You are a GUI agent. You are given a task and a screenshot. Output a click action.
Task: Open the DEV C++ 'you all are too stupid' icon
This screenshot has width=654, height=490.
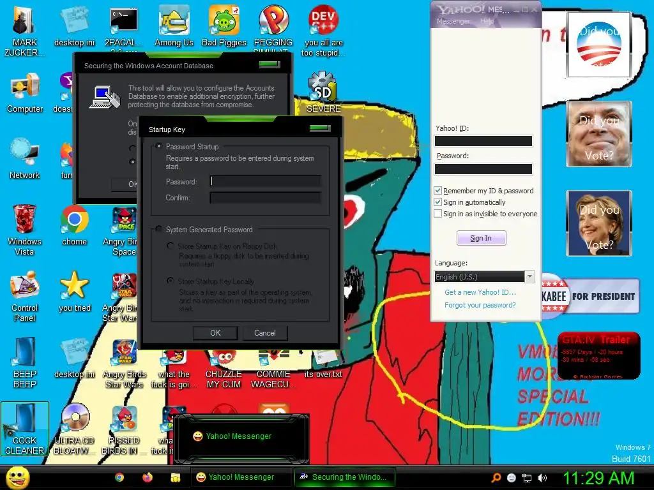tap(323, 30)
